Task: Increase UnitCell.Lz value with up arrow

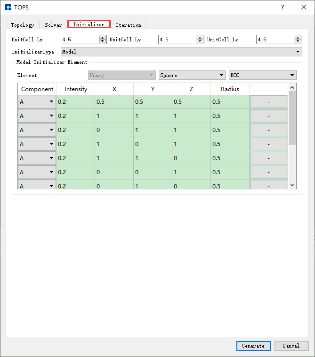Action: click(298, 38)
